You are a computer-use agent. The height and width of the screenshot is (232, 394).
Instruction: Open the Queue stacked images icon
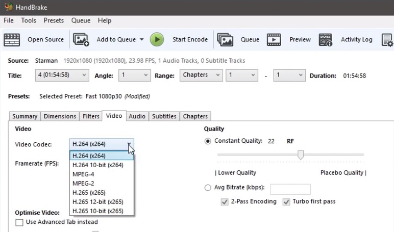click(225, 40)
